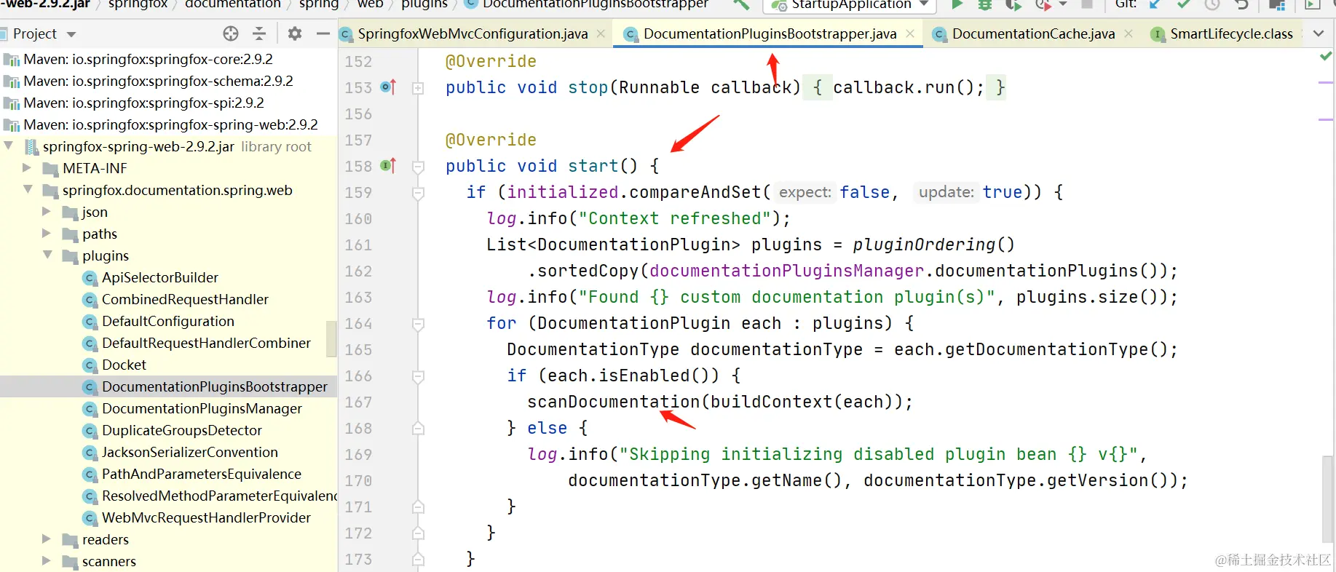Click the Profiler run icon
Viewport: 1336px width, 572px height.
[1043, 4]
